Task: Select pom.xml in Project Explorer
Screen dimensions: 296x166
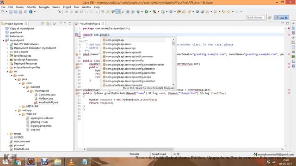Action: (x=19, y=145)
